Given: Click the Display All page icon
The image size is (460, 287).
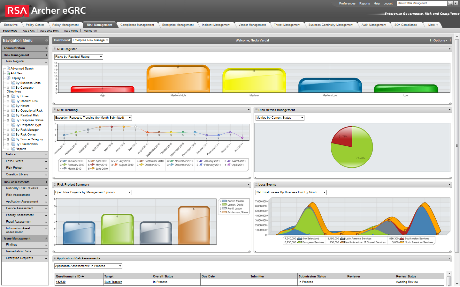Looking at the screenshot, I should (x=9, y=78).
